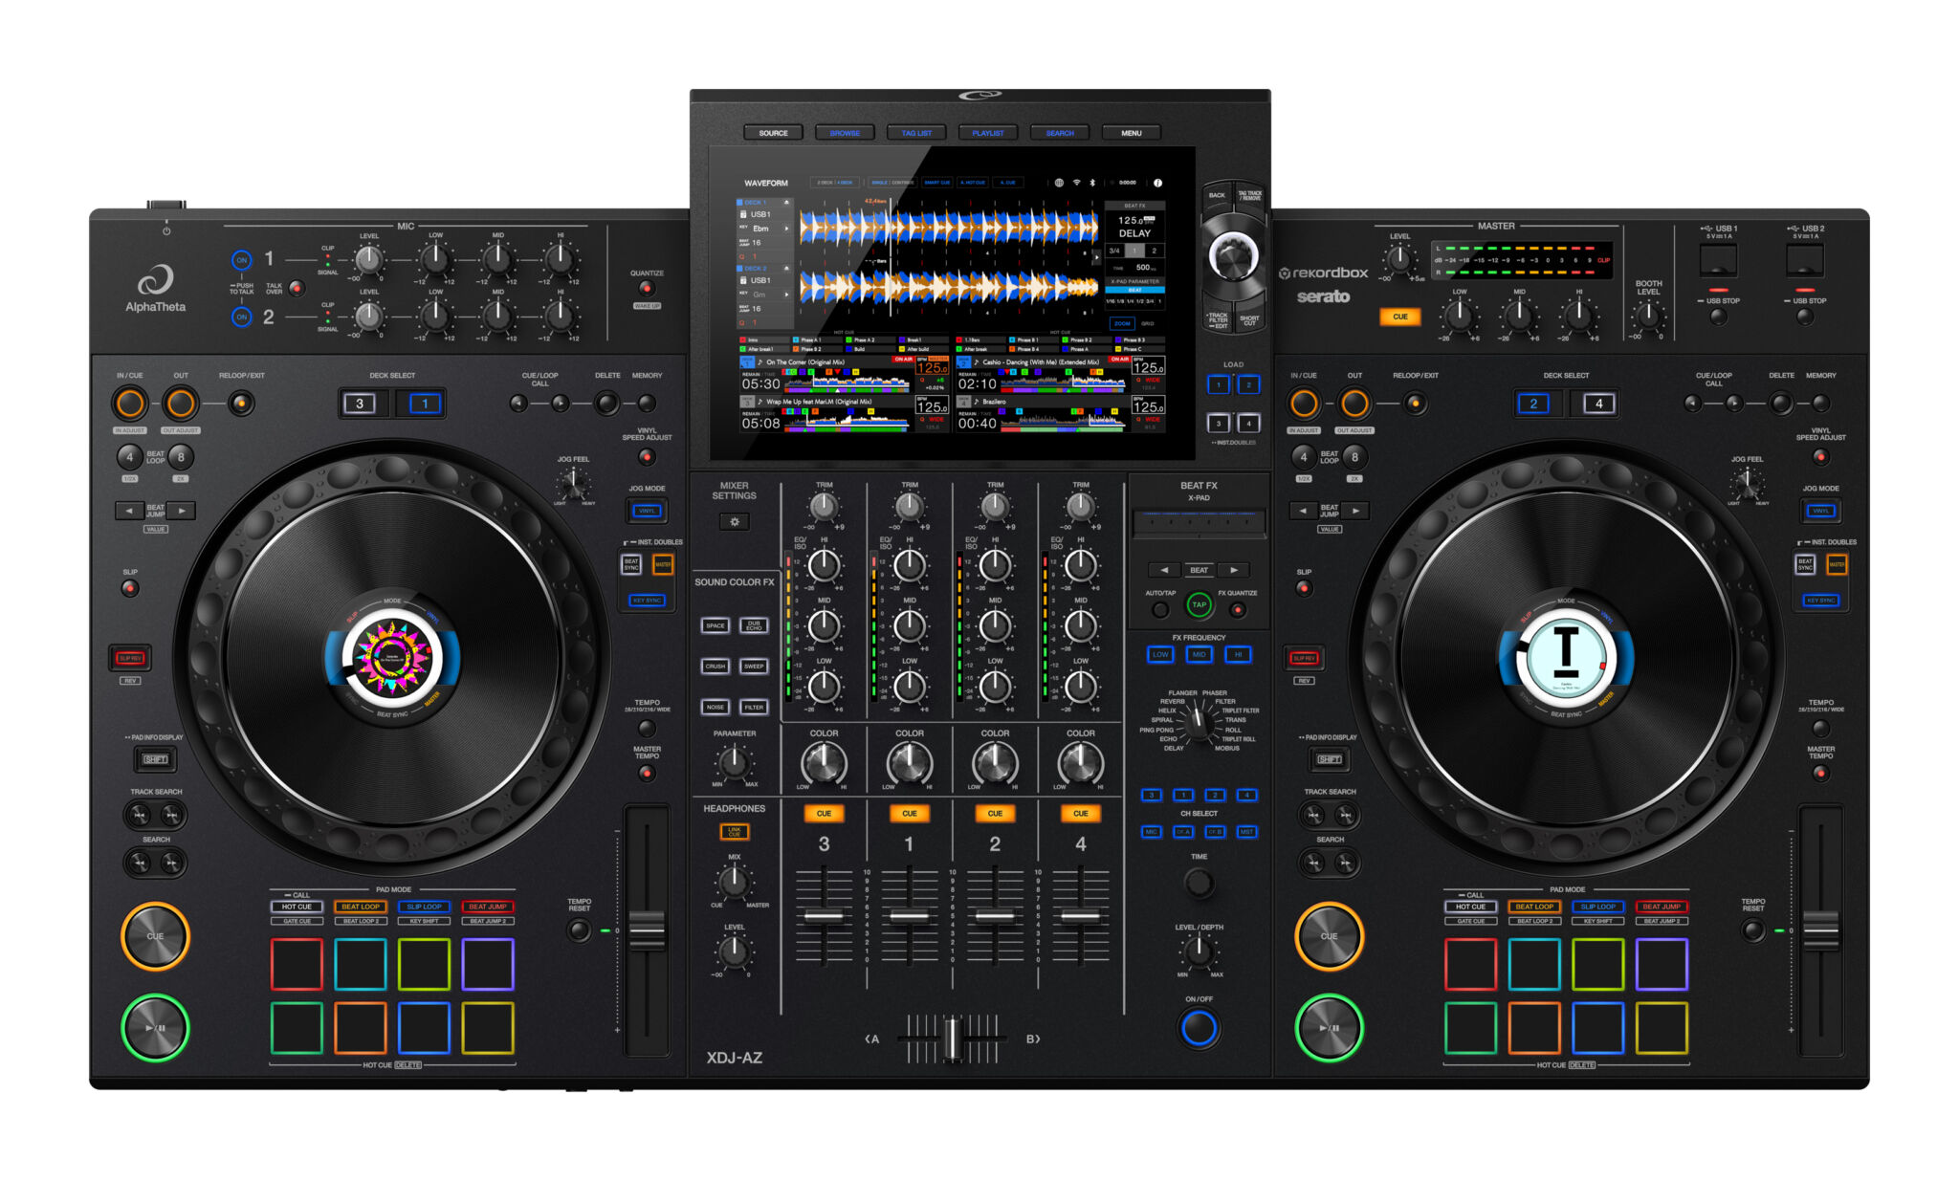Screen dimensions: 1959x1181
Task: Collapse the DECK 1 info panel on screen
Action: (786, 203)
